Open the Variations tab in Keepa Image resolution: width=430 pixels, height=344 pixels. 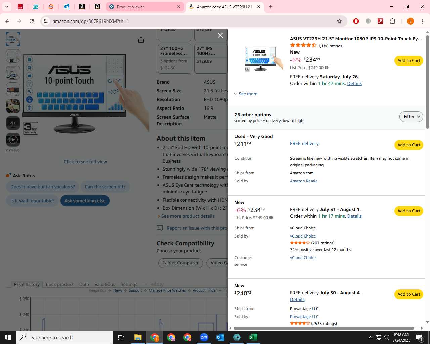(104, 284)
